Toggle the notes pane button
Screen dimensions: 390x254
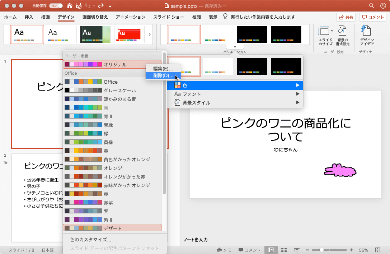pos(224,250)
